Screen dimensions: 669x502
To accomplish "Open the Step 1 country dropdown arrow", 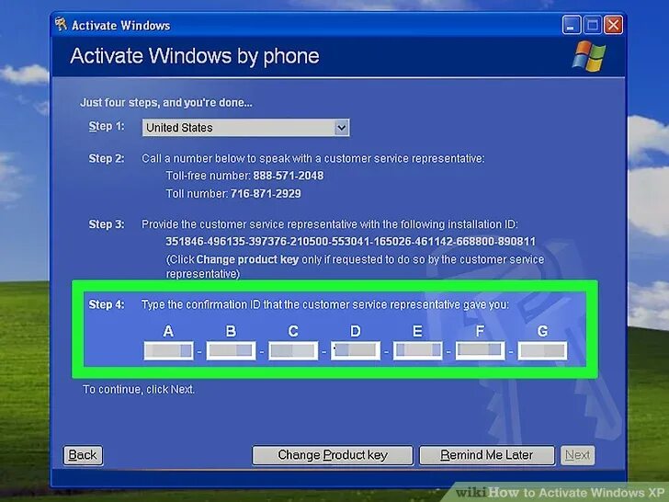I will coord(341,128).
